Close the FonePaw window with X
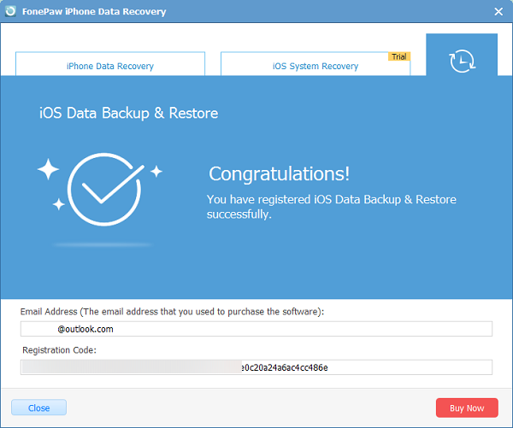This screenshot has width=513, height=428. [x=498, y=12]
